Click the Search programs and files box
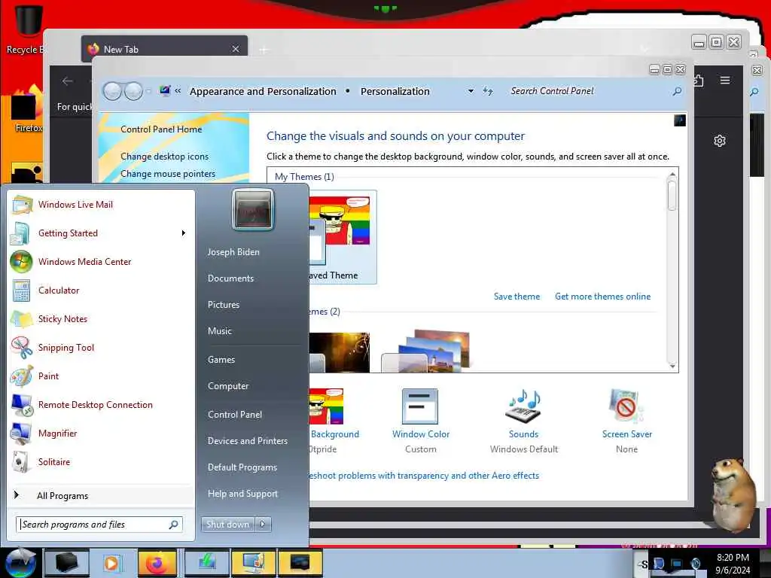This screenshot has height=578, width=771. (99, 525)
